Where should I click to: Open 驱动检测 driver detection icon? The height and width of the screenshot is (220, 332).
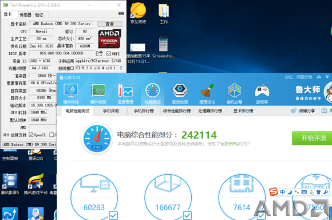pos(180,93)
